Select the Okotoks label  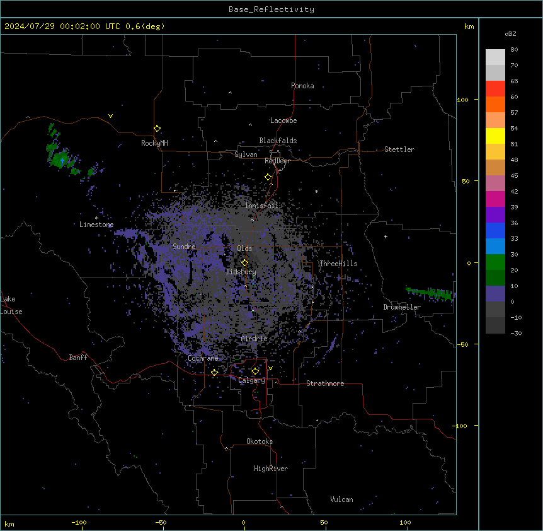tap(260, 441)
